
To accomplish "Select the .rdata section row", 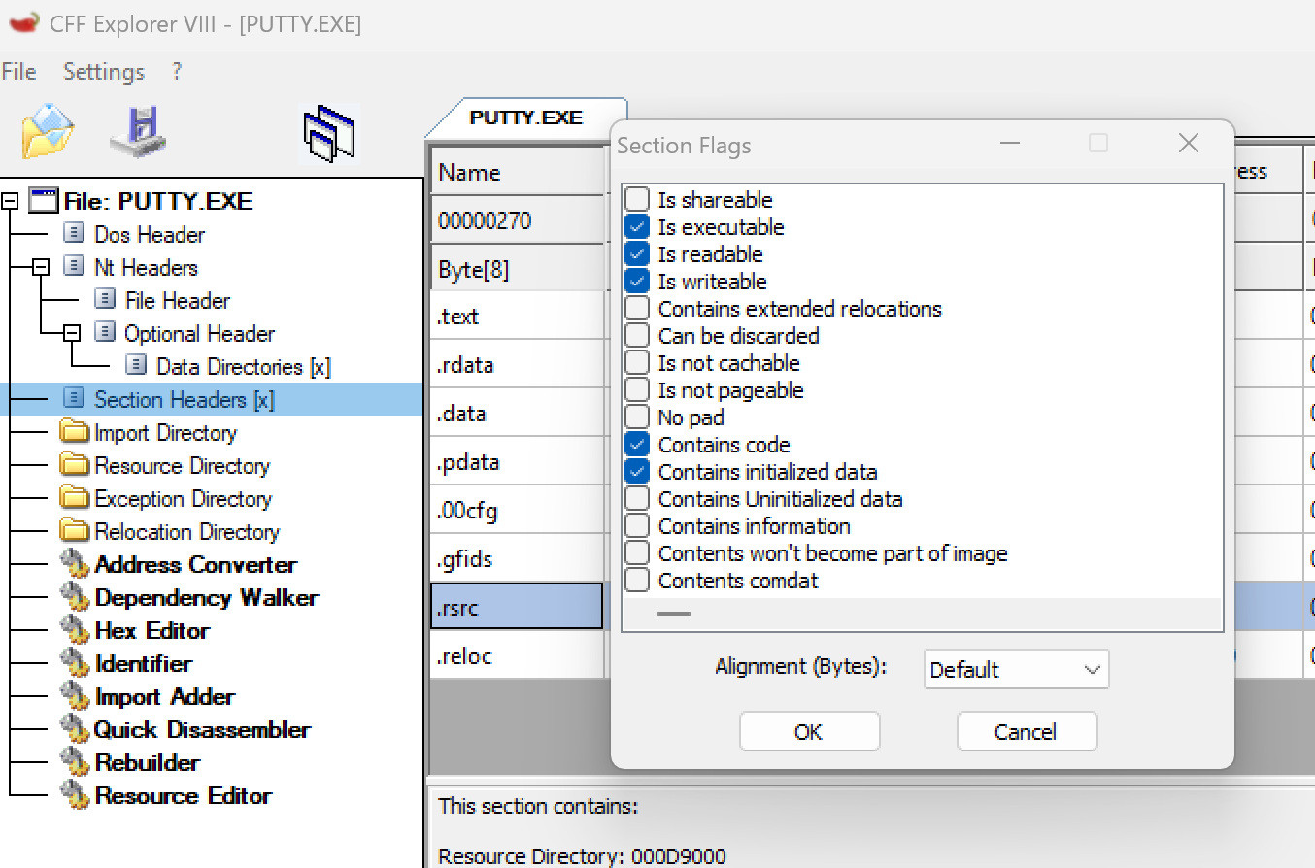I will pos(517,364).
